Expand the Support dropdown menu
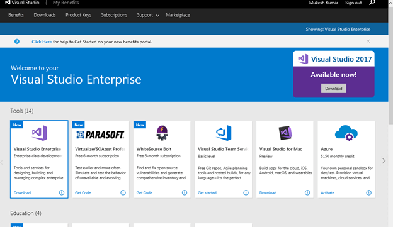Viewport: 393px width, 227px height. [x=147, y=15]
